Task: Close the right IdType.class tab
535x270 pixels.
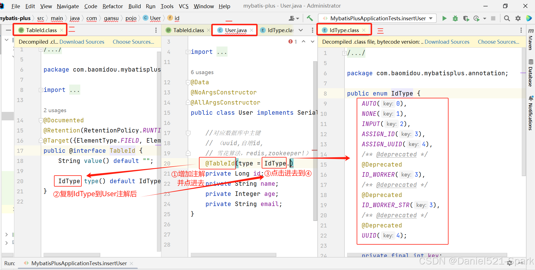Action: tap(364, 30)
